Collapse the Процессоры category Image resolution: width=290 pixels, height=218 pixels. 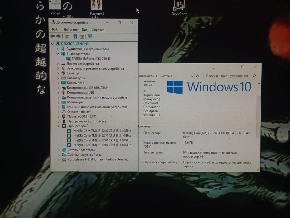(59, 126)
